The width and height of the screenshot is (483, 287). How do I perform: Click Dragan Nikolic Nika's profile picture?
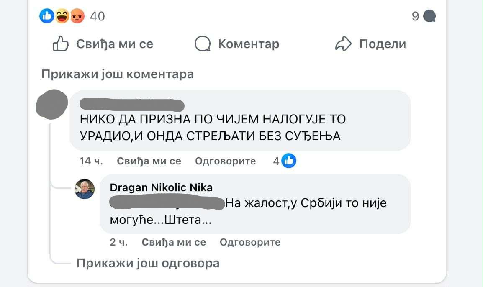click(x=85, y=189)
